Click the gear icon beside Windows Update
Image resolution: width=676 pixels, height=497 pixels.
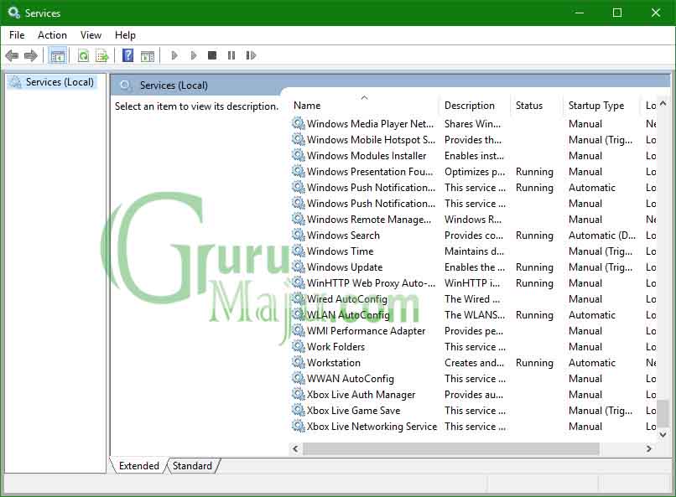coord(299,267)
